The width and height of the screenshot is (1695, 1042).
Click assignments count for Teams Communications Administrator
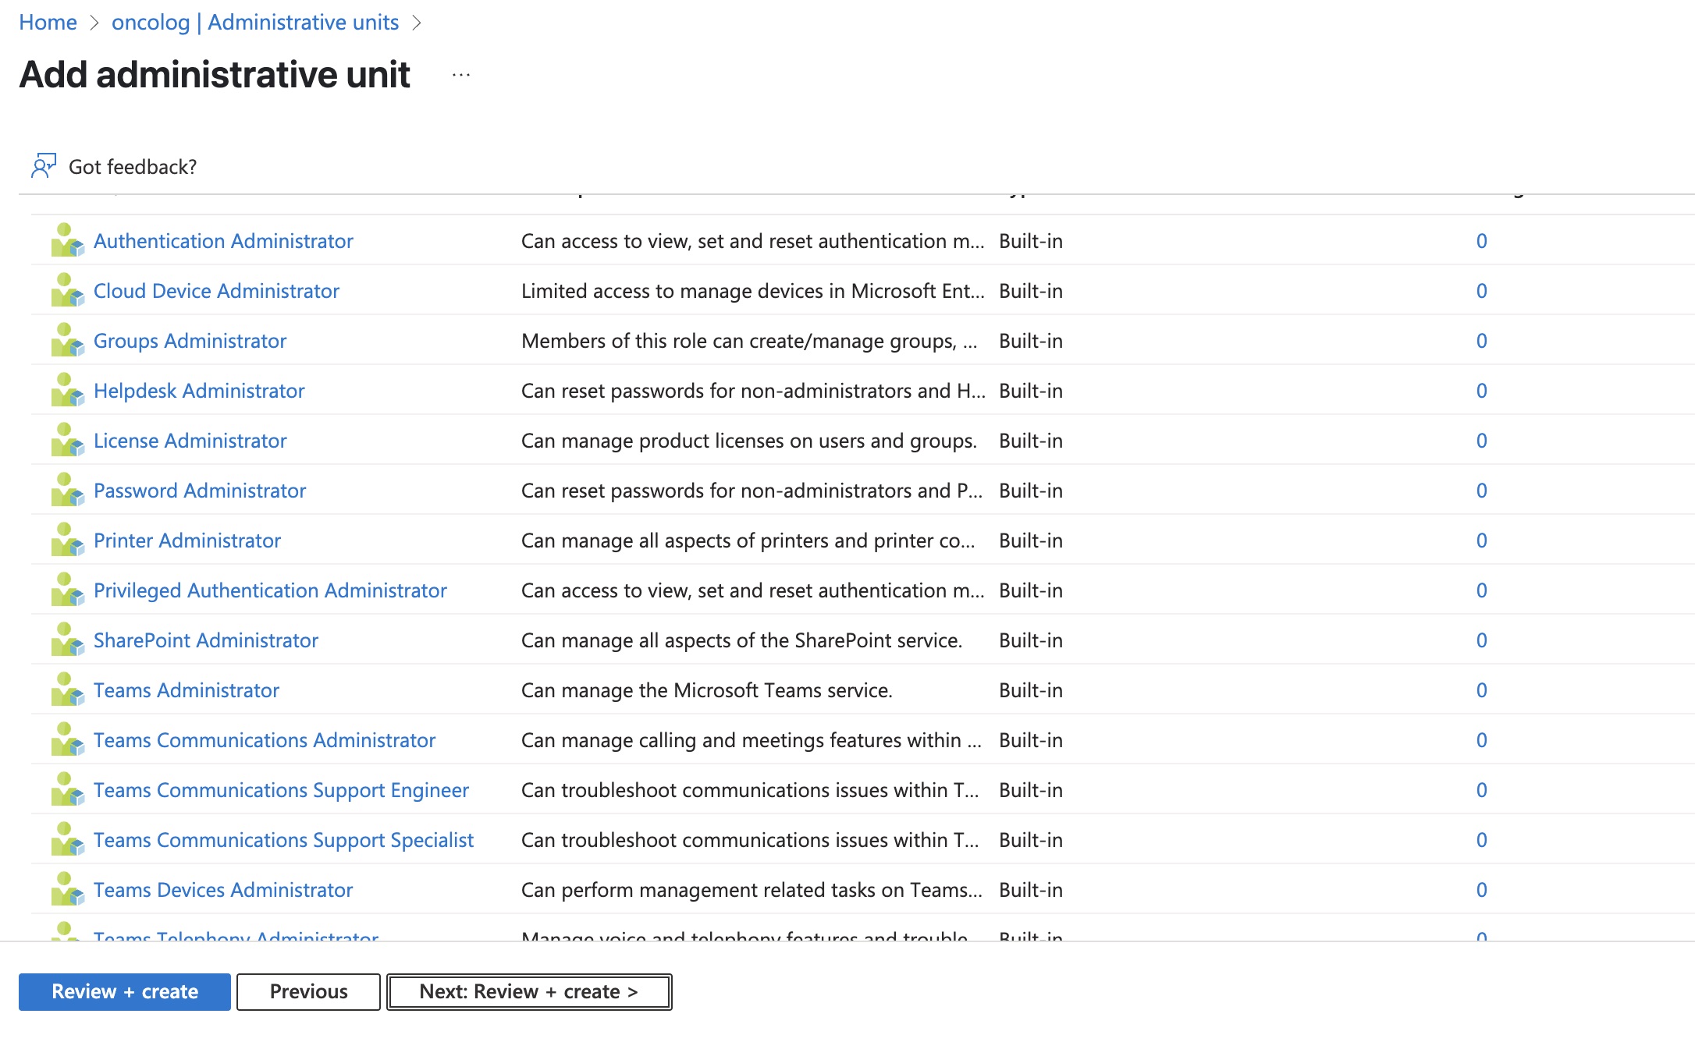(1481, 740)
